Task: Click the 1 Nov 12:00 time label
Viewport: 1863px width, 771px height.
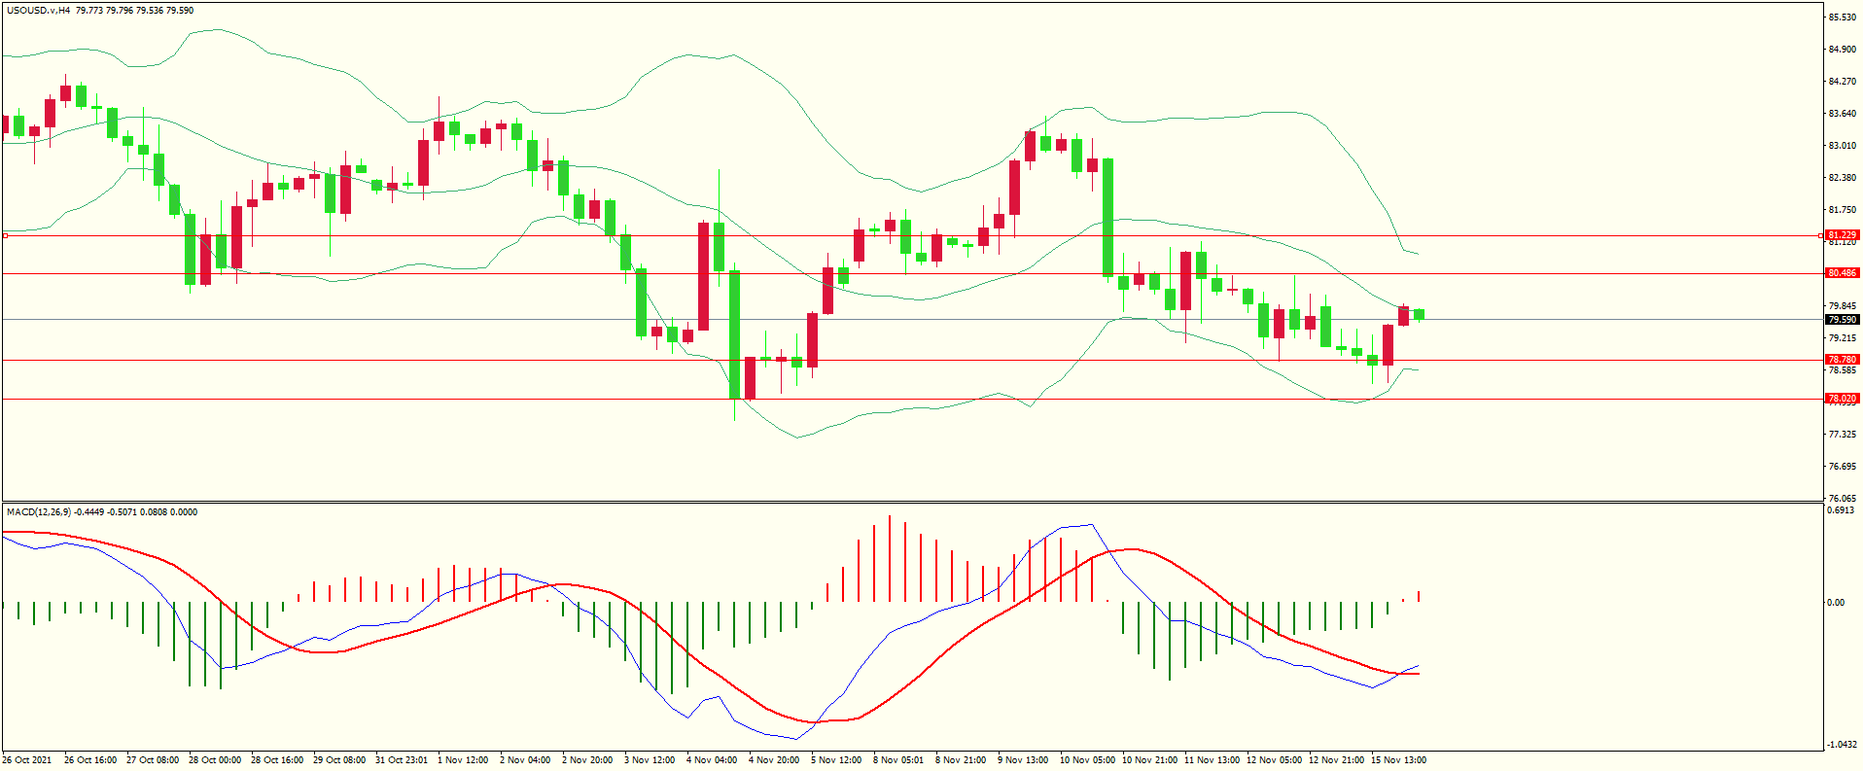Action: 463,760
